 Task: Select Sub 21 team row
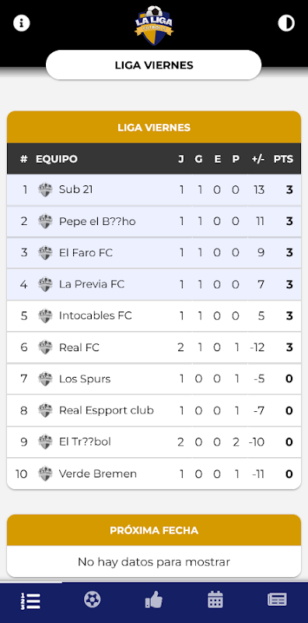[153, 190]
